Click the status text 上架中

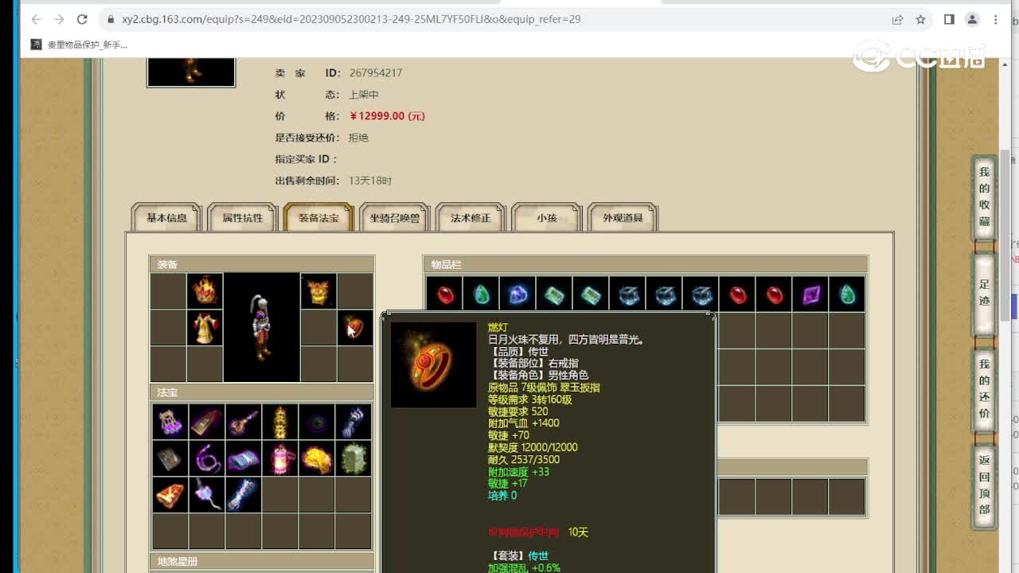[364, 94]
